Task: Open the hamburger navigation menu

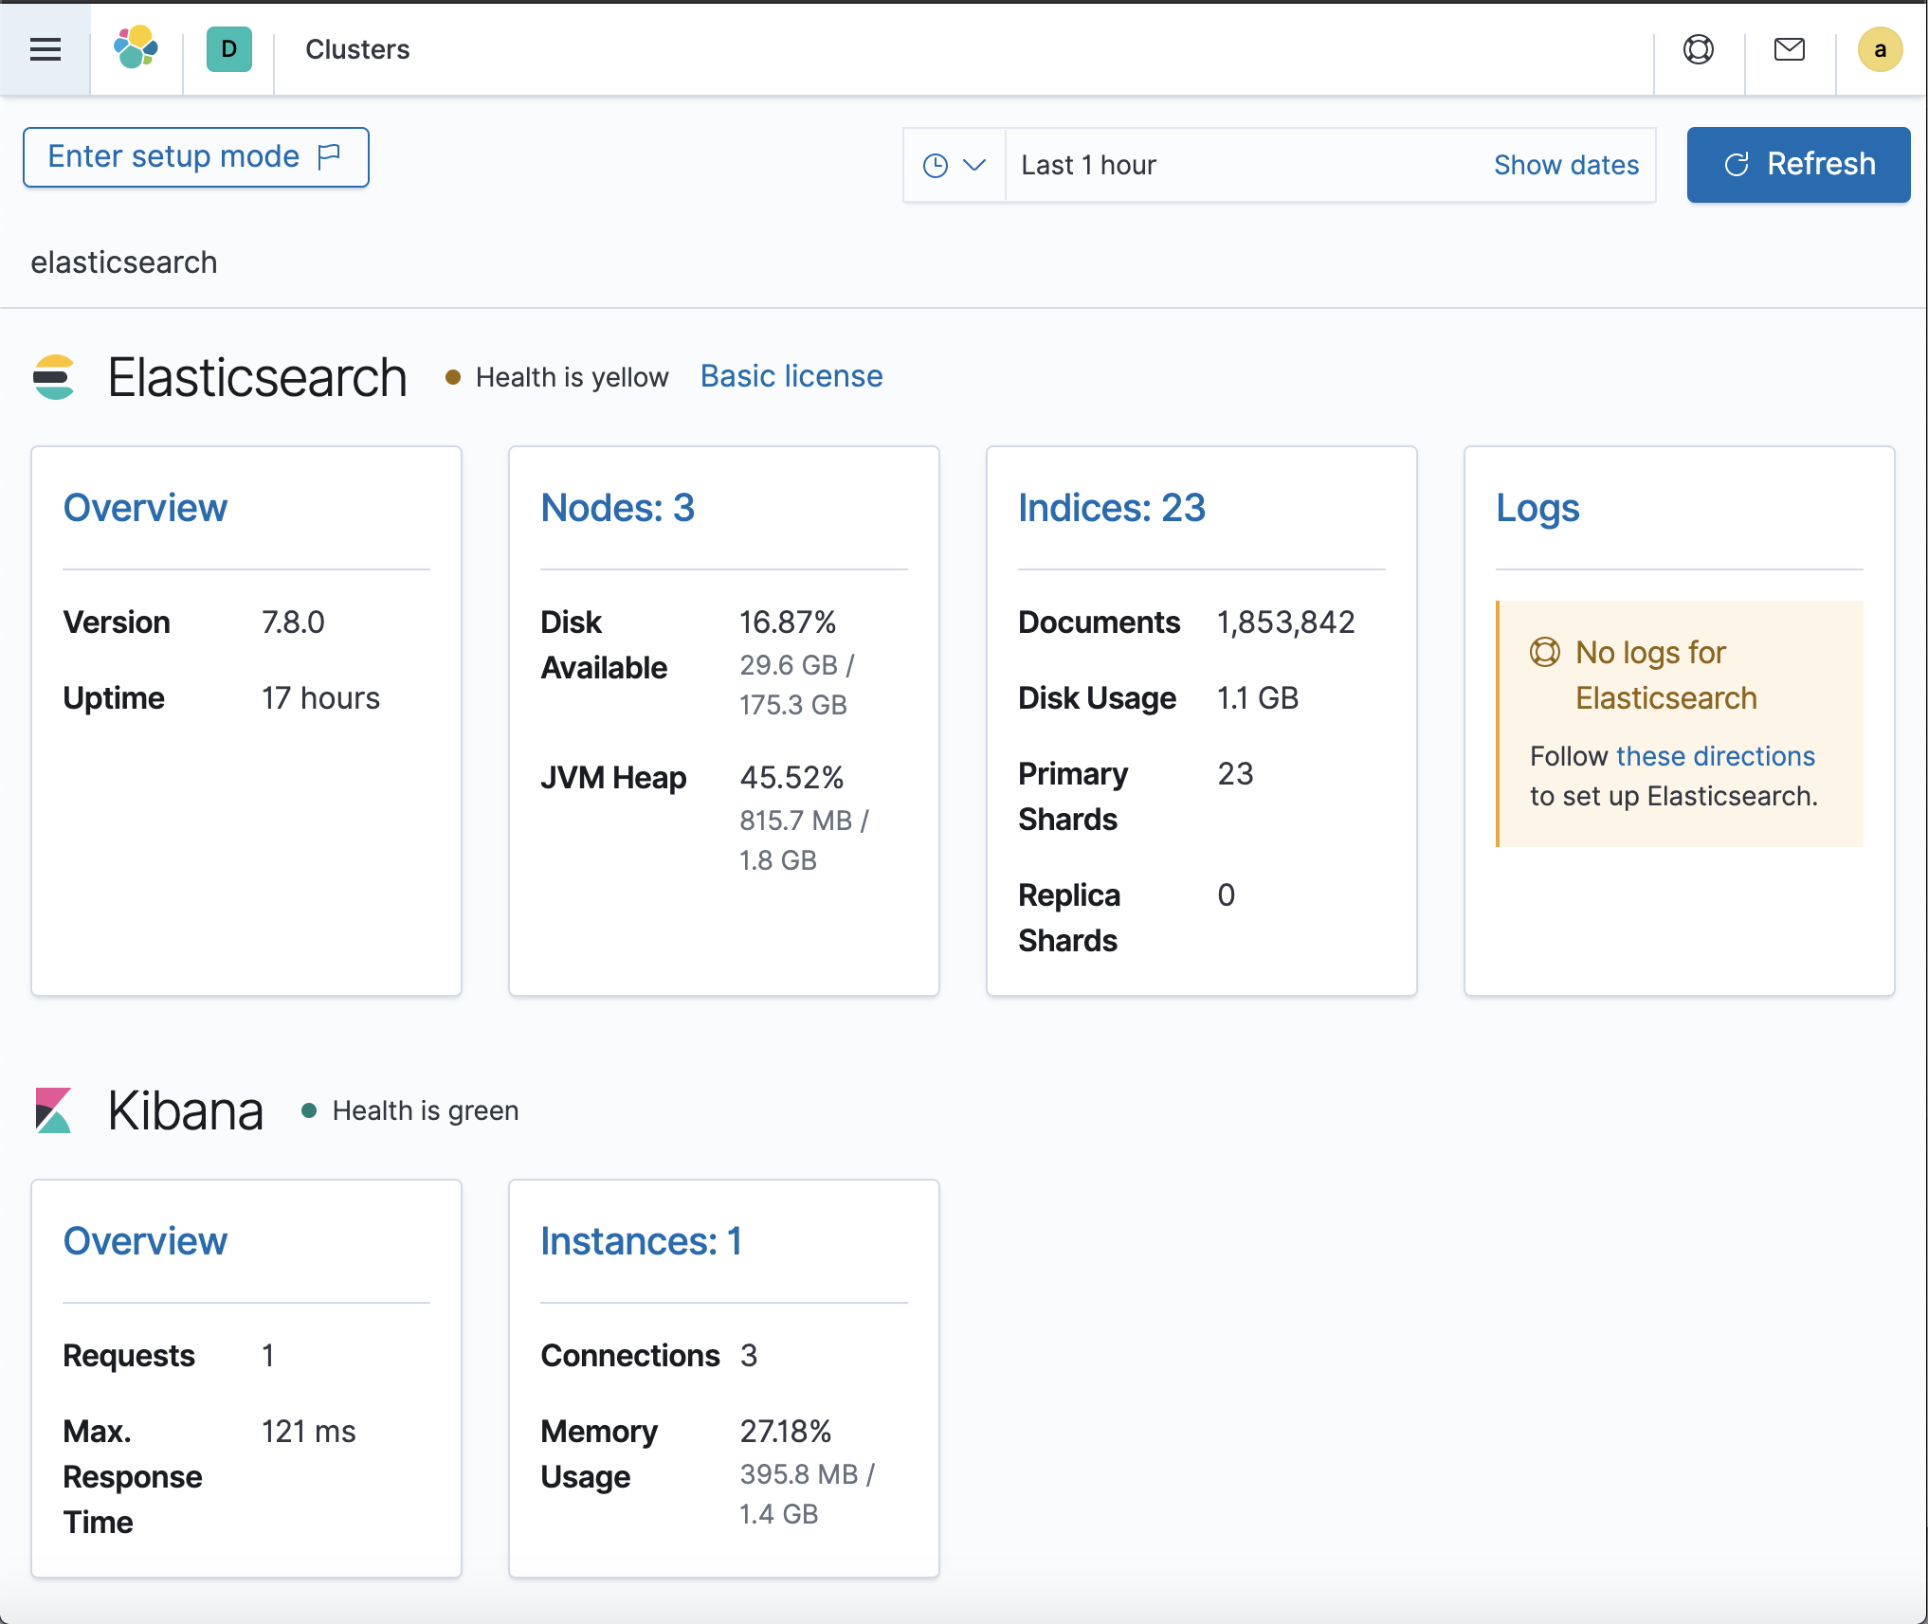Action: 45,49
